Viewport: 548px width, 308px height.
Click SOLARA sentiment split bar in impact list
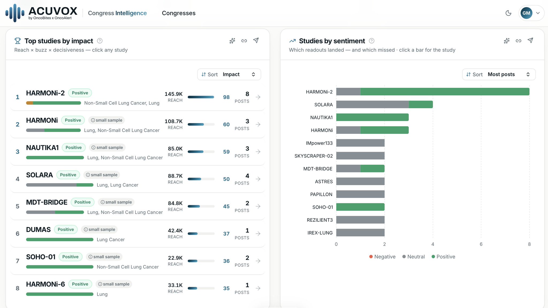pos(60,185)
